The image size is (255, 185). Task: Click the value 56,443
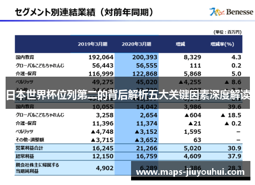pyautogui.click(x=103, y=65)
